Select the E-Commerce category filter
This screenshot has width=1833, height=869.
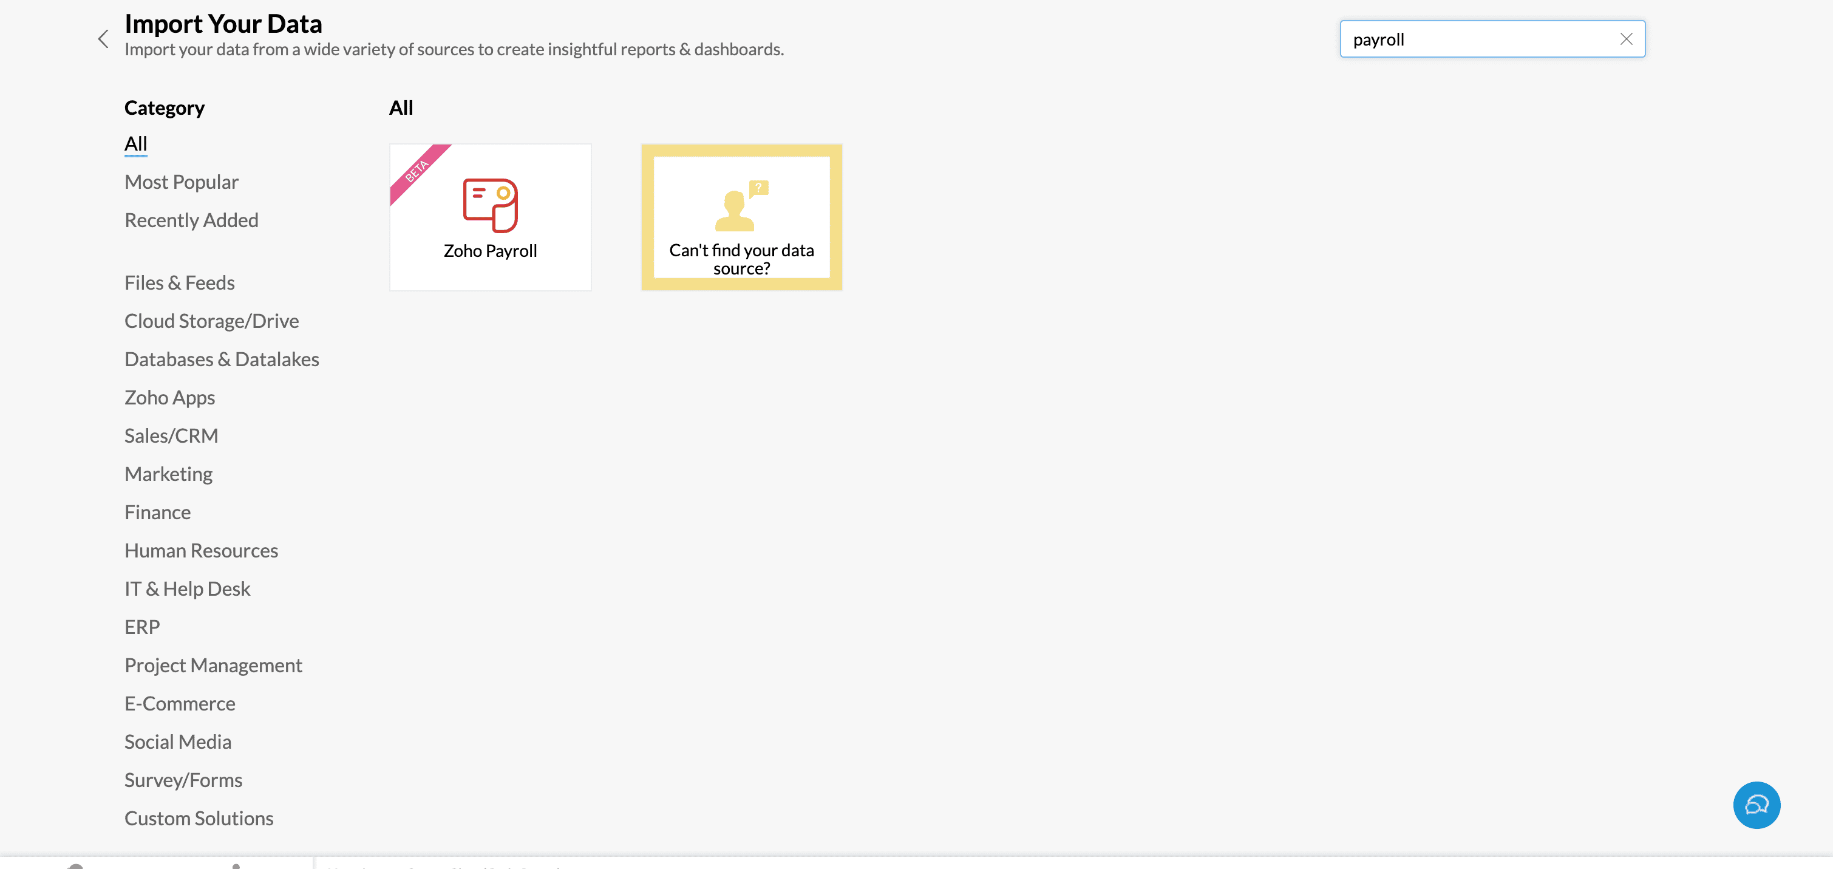180,703
